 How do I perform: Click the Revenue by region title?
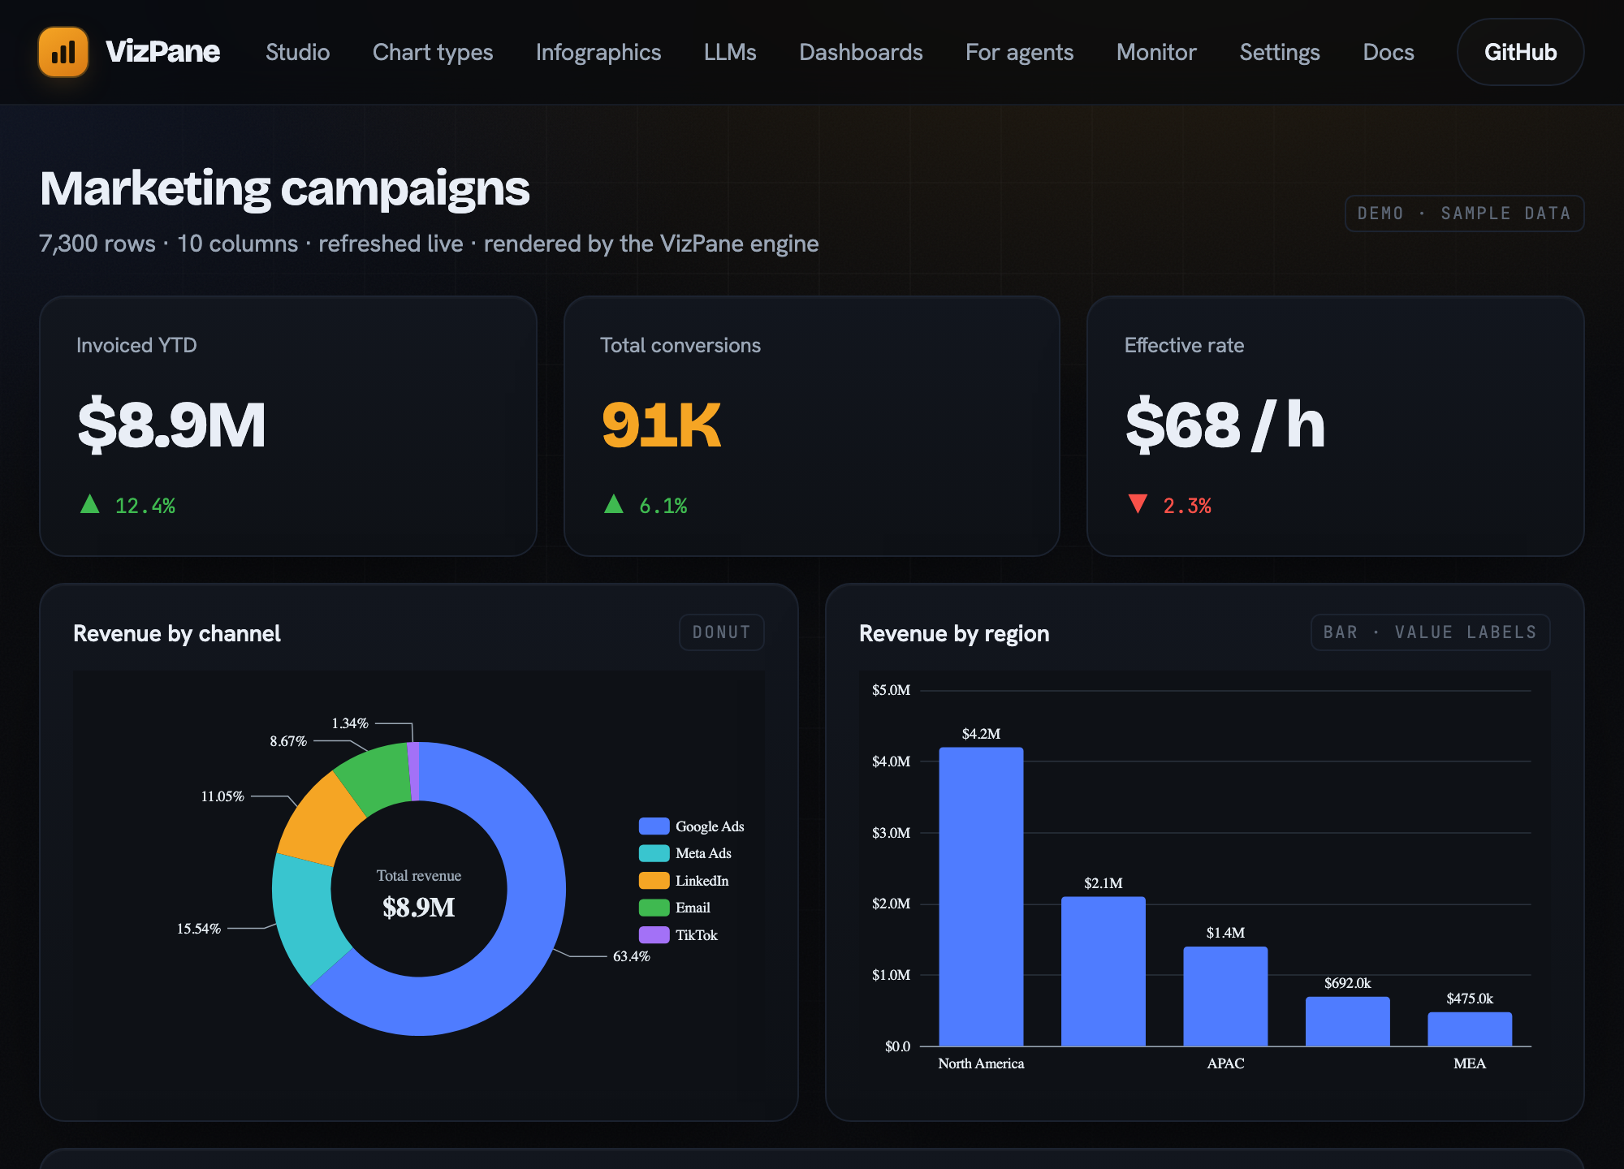[x=954, y=633]
